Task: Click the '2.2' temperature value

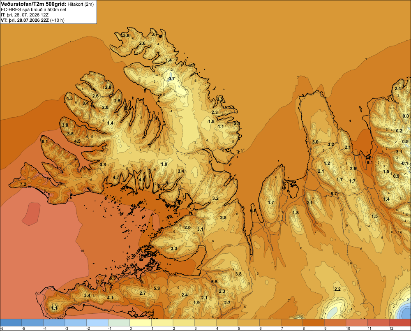Action: point(337,289)
